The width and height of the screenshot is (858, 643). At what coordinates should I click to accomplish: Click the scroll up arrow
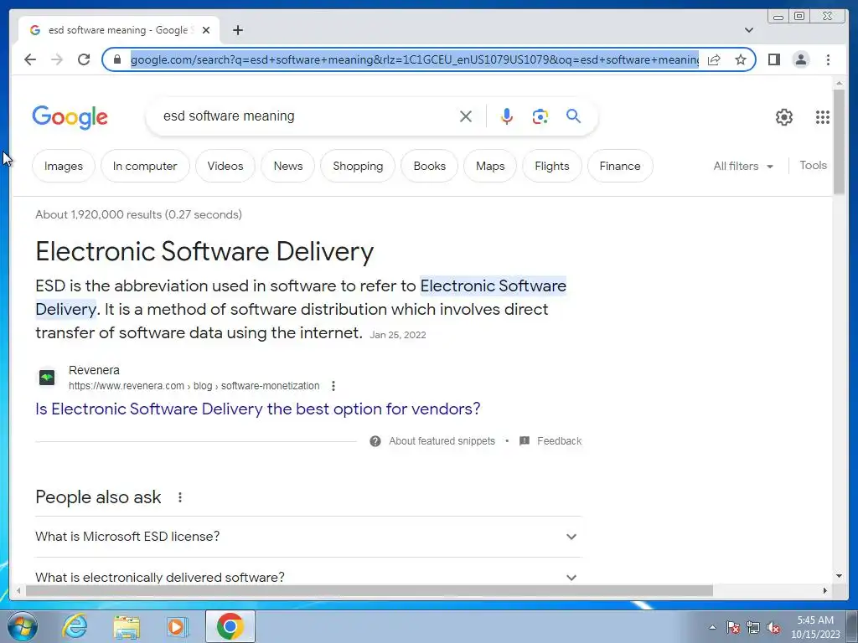(839, 83)
